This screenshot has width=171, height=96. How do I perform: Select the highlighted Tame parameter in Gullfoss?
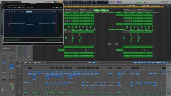pyautogui.click(x=29, y=12)
